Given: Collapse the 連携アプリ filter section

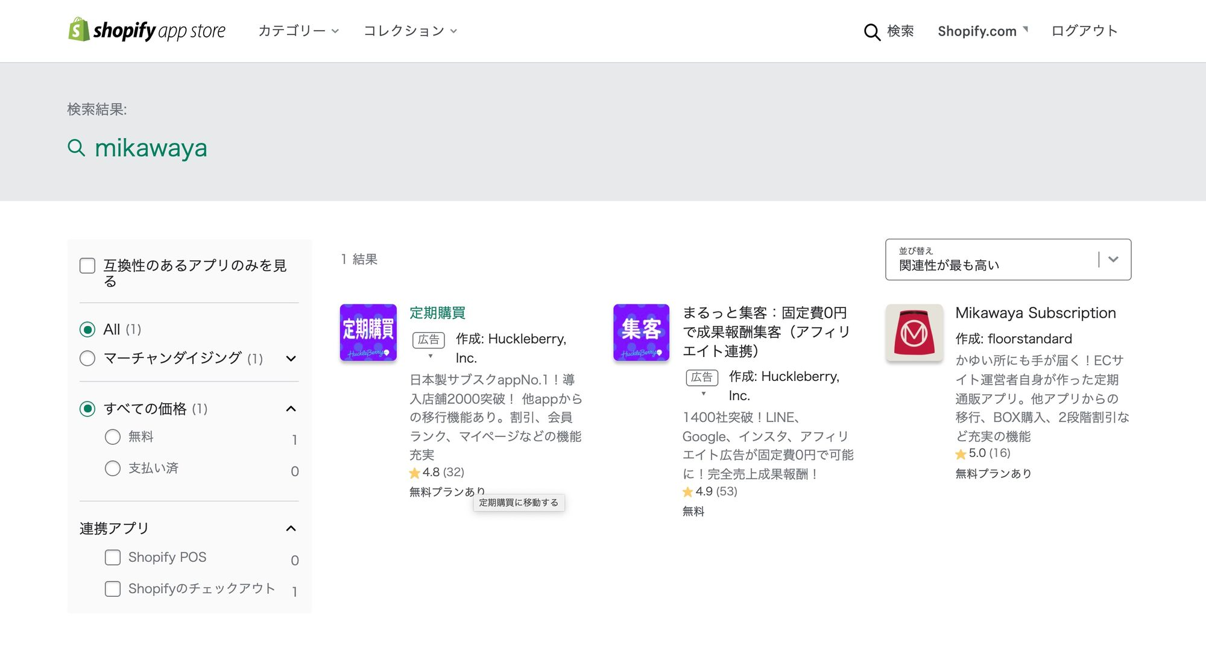Looking at the screenshot, I should click(x=292, y=528).
